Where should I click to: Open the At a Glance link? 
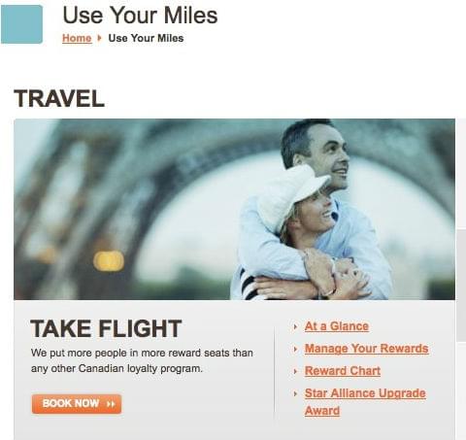[337, 326]
